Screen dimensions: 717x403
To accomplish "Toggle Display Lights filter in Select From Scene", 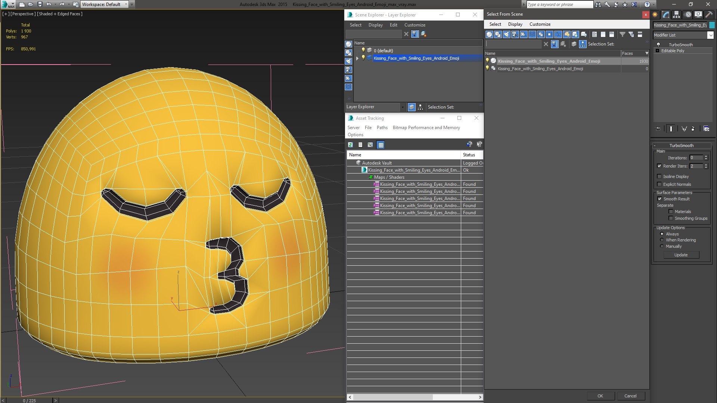I will tap(506, 34).
